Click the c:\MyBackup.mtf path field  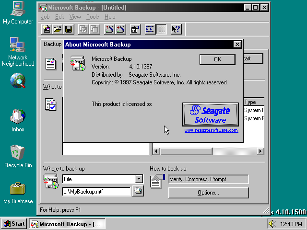96,192
